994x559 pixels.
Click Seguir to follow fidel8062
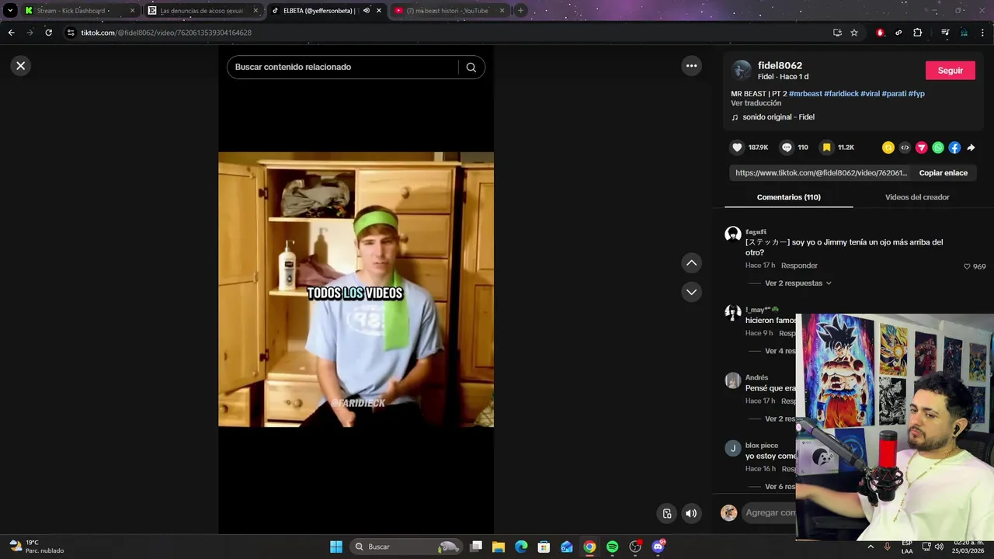pyautogui.click(x=951, y=71)
